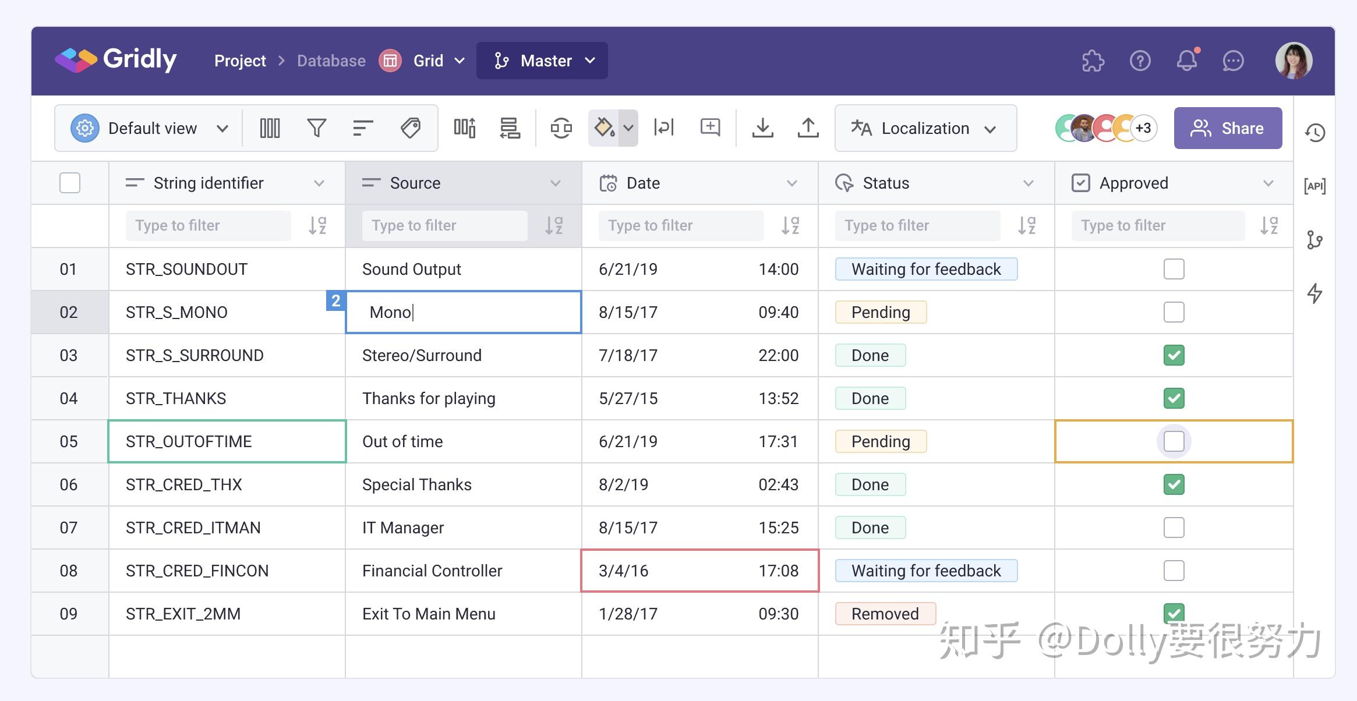This screenshot has height=701, width=1357.
Task: Open the Status column header dropdown
Action: pyautogui.click(x=1029, y=183)
